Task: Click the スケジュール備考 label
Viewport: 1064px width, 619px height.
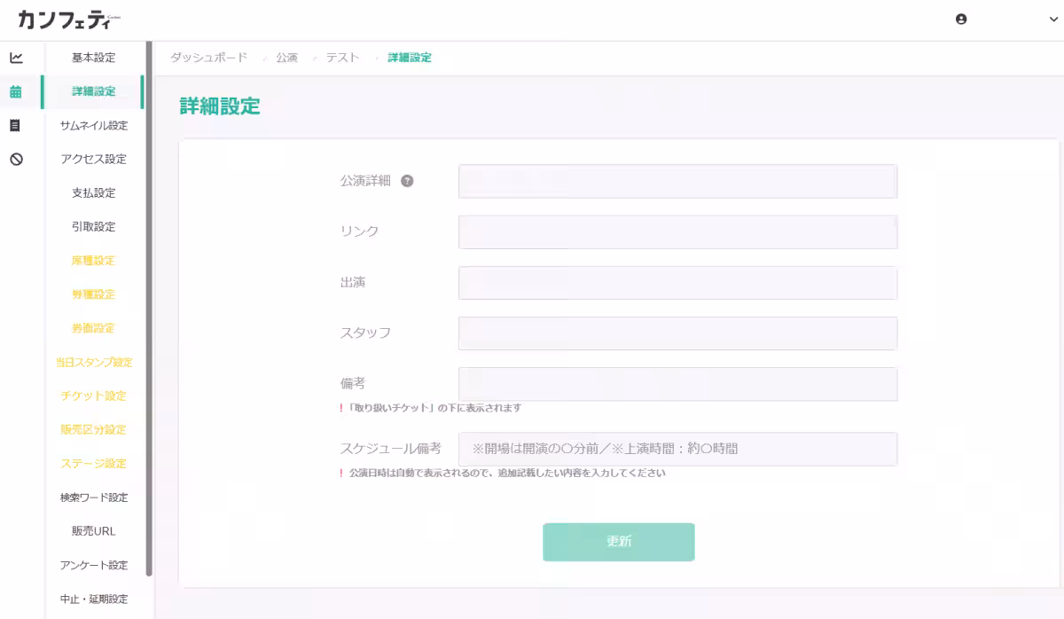Action: [x=391, y=449]
